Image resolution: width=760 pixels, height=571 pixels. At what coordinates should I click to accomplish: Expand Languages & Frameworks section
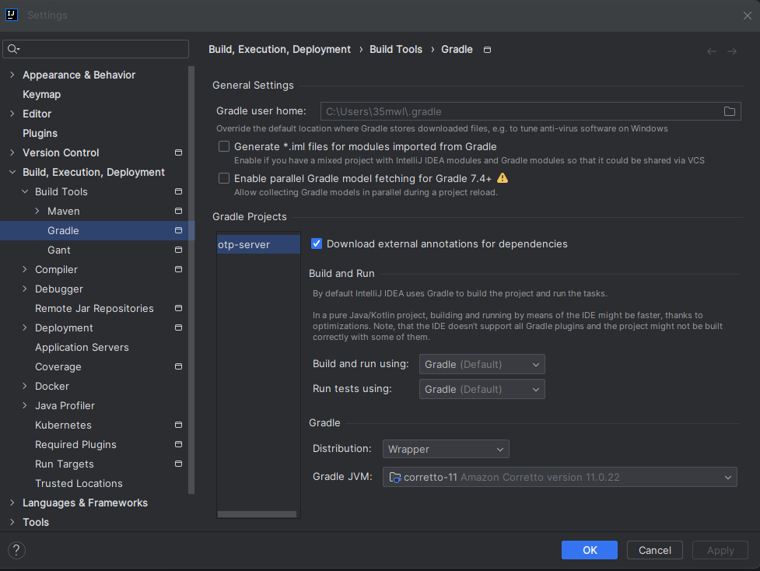(x=12, y=503)
